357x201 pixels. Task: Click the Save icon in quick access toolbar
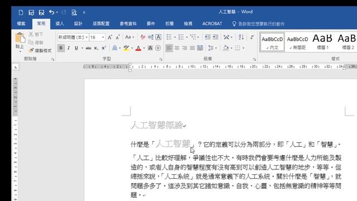(x=31, y=12)
